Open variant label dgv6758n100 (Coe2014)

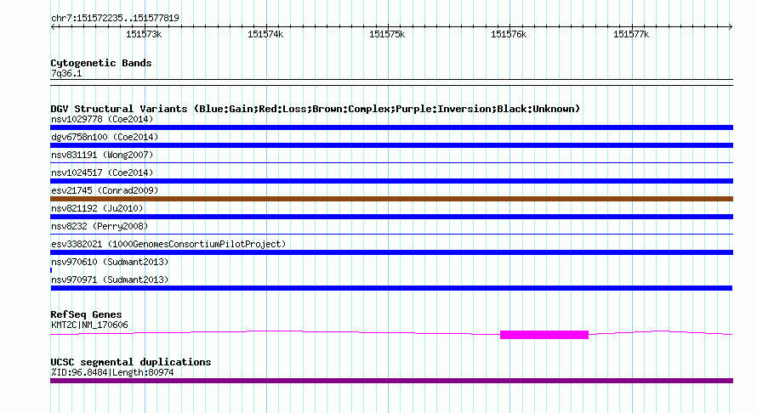click(105, 137)
